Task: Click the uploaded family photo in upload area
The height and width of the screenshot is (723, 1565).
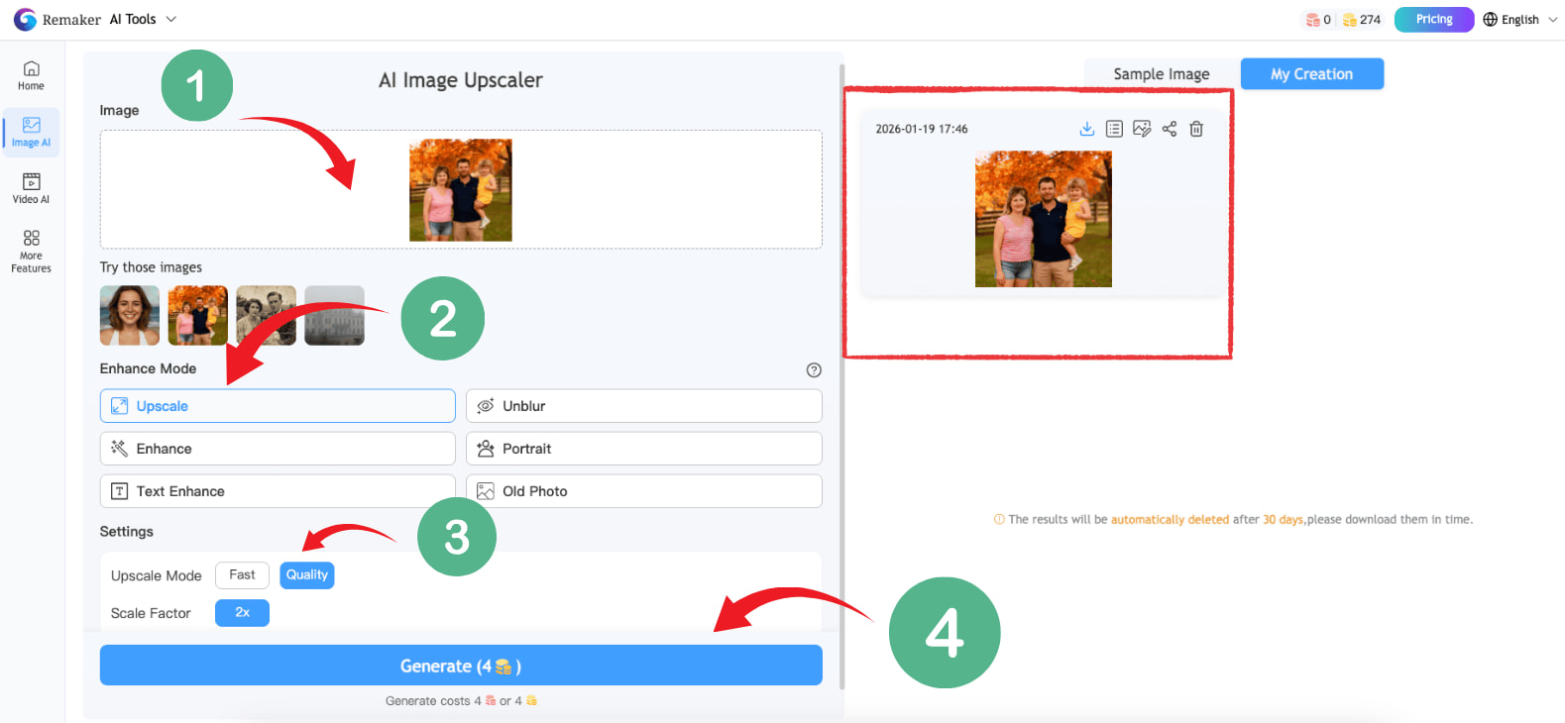Action: (461, 190)
